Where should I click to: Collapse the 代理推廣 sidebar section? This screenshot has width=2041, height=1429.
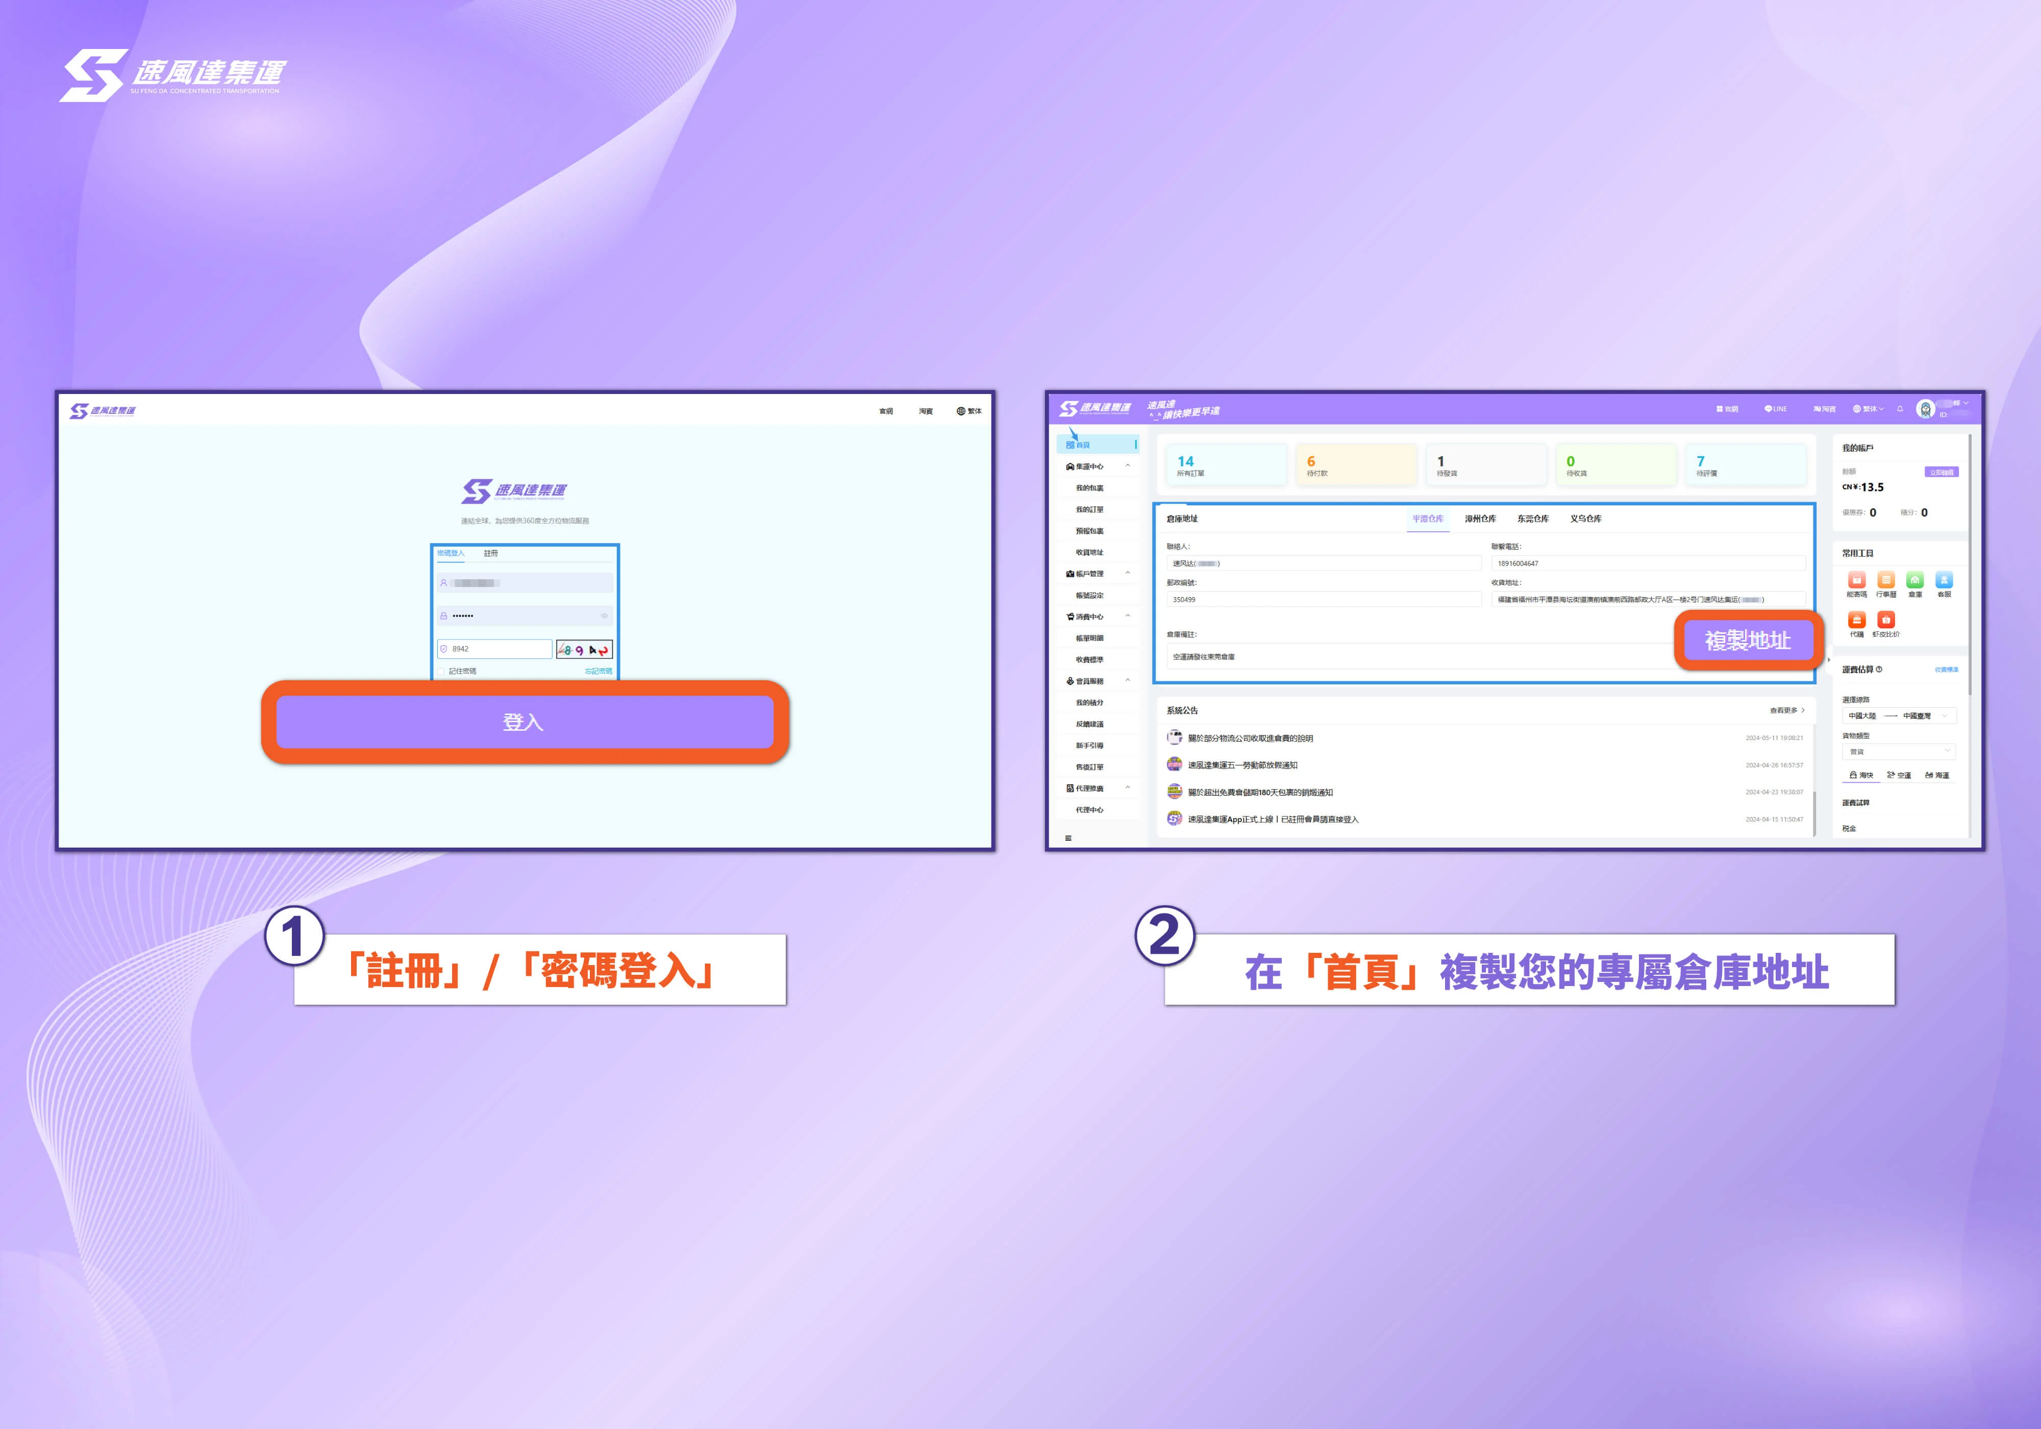point(1128,788)
